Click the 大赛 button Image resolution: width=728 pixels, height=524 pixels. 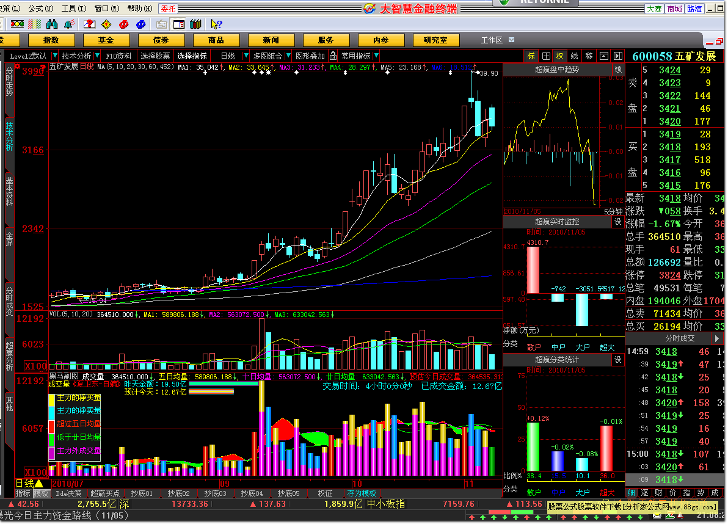click(654, 9)
